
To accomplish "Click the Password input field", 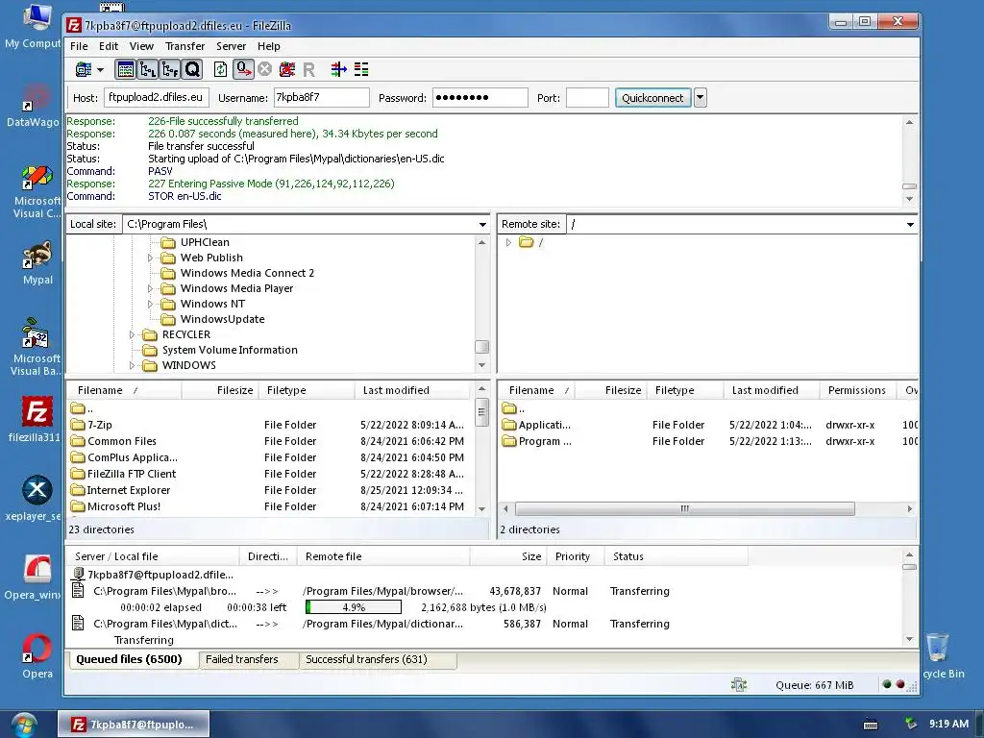I will pos(480,97).
